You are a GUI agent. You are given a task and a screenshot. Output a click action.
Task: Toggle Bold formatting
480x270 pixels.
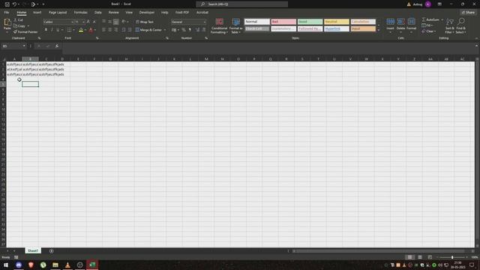pos(46,30)
